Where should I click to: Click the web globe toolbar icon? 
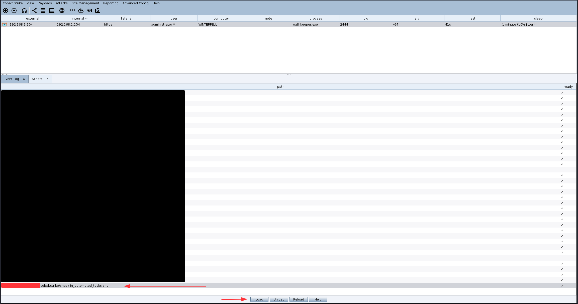(x=62, y=11)
